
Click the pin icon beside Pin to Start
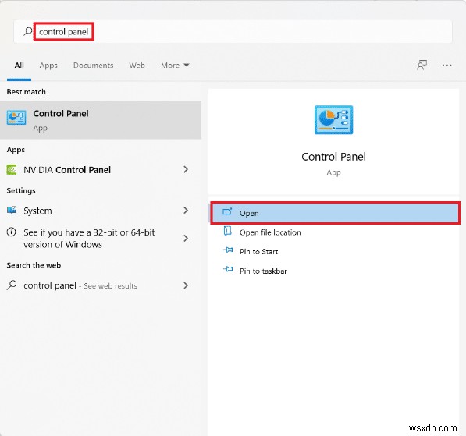[228, 250]
